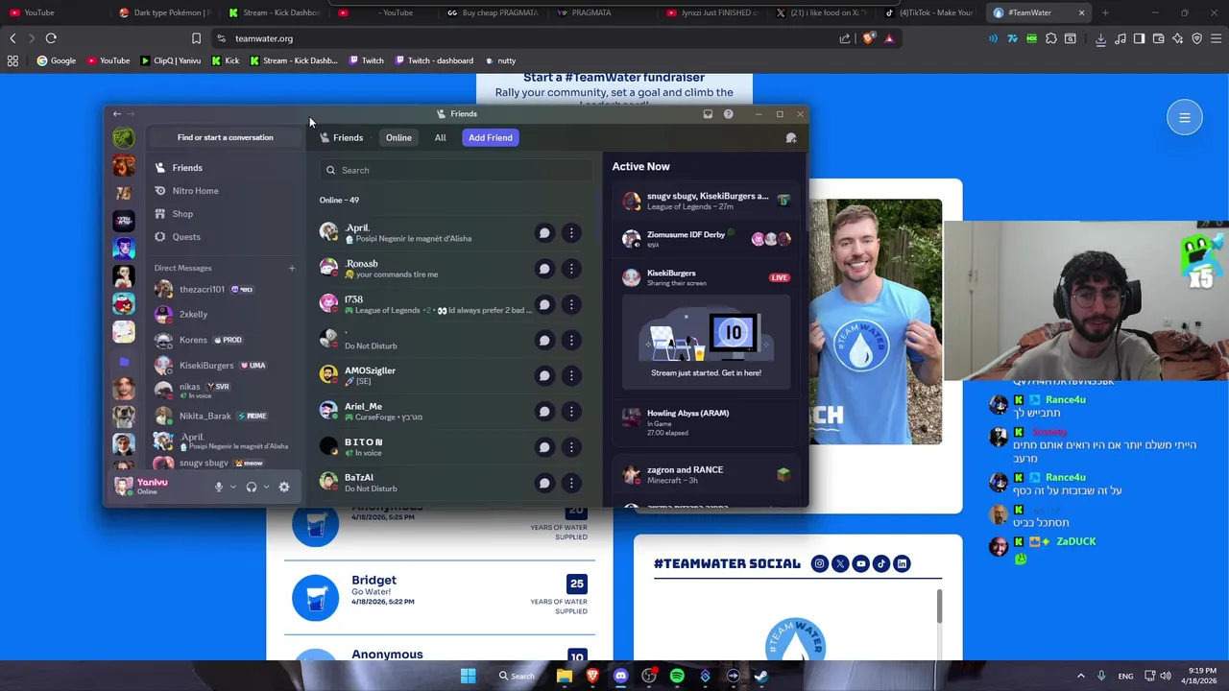Screen dimensions: 1229x691
Task: Switch to Online friends tab
Action: click(398, 138)
